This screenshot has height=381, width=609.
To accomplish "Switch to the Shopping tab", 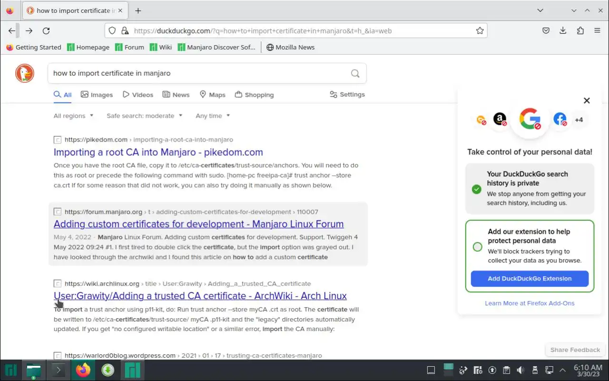I will click(x=254, y=95).
